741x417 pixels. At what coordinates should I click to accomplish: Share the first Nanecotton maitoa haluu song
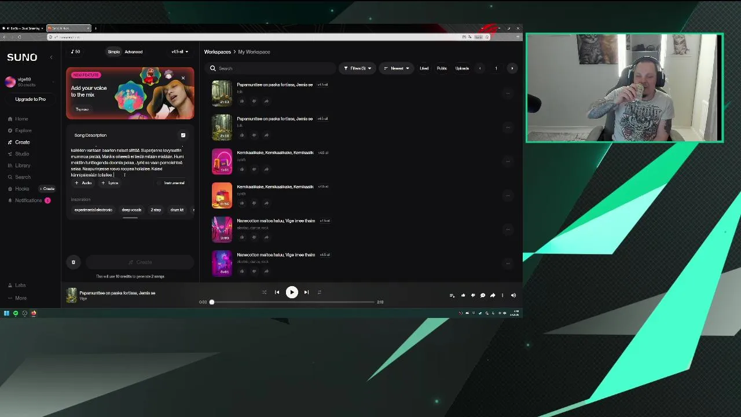[266, 237]
